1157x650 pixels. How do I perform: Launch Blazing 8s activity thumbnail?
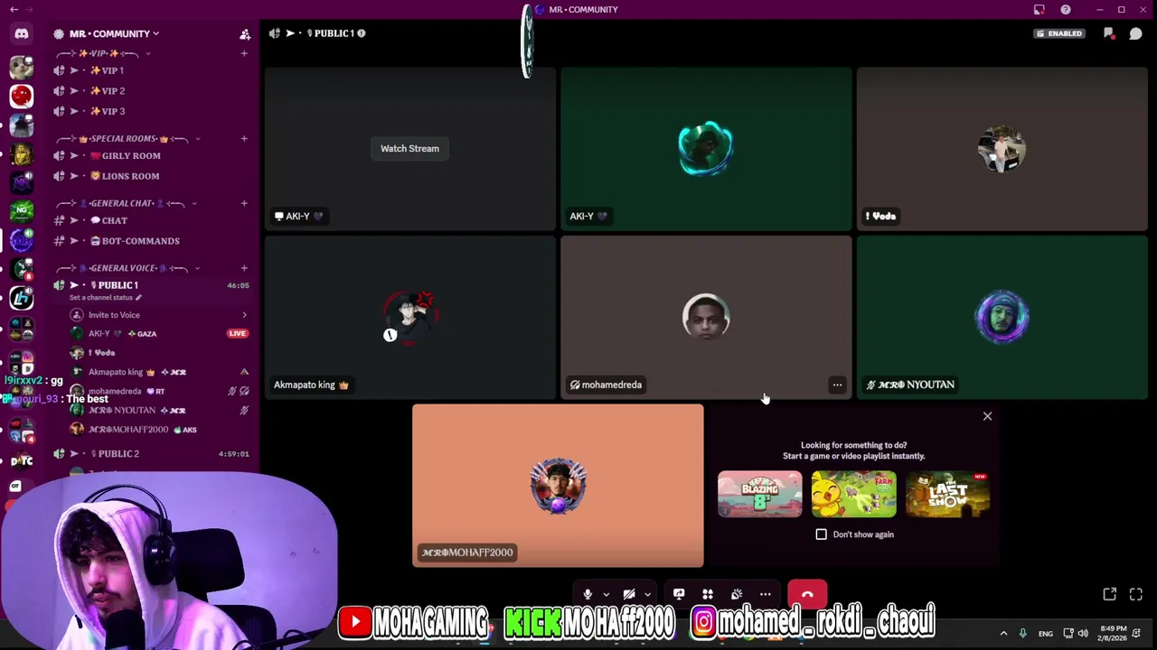759,494
